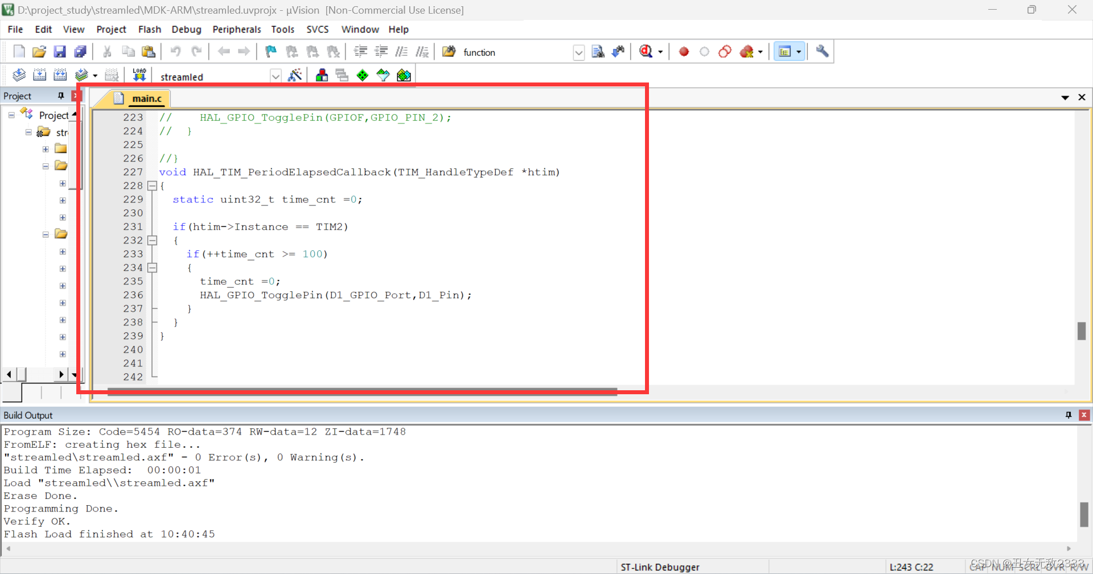
Task: Cut the selected text with scissors icon
Action: tap(107, 52)
